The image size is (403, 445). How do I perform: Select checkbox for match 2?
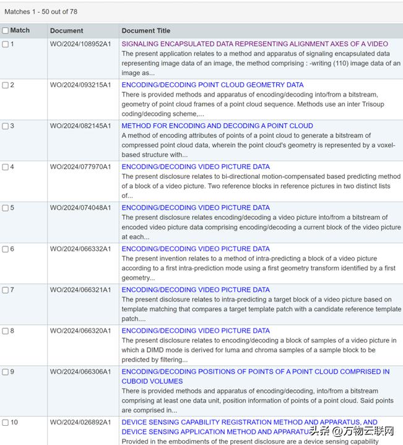click(6, 85)
